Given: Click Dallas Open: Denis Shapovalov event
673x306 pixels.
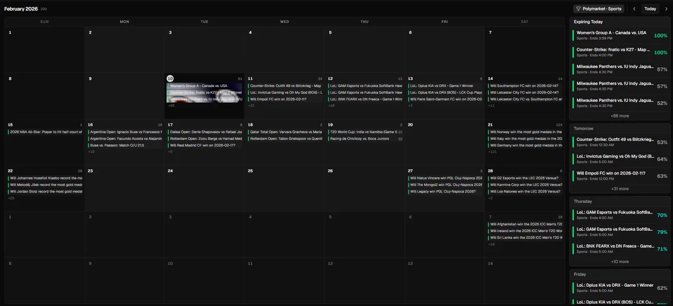Looking at the screenshot, I should [205, 132].
